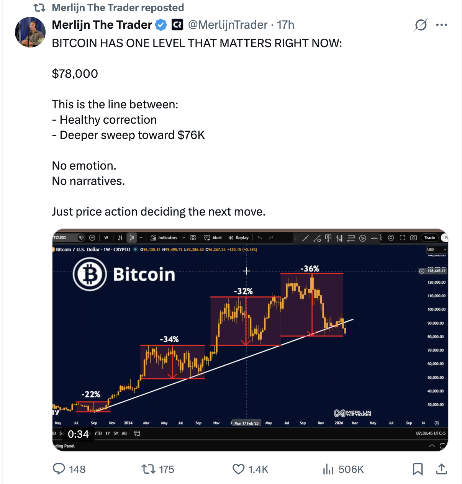Open the three-dot more options menu

pos(441,25)
